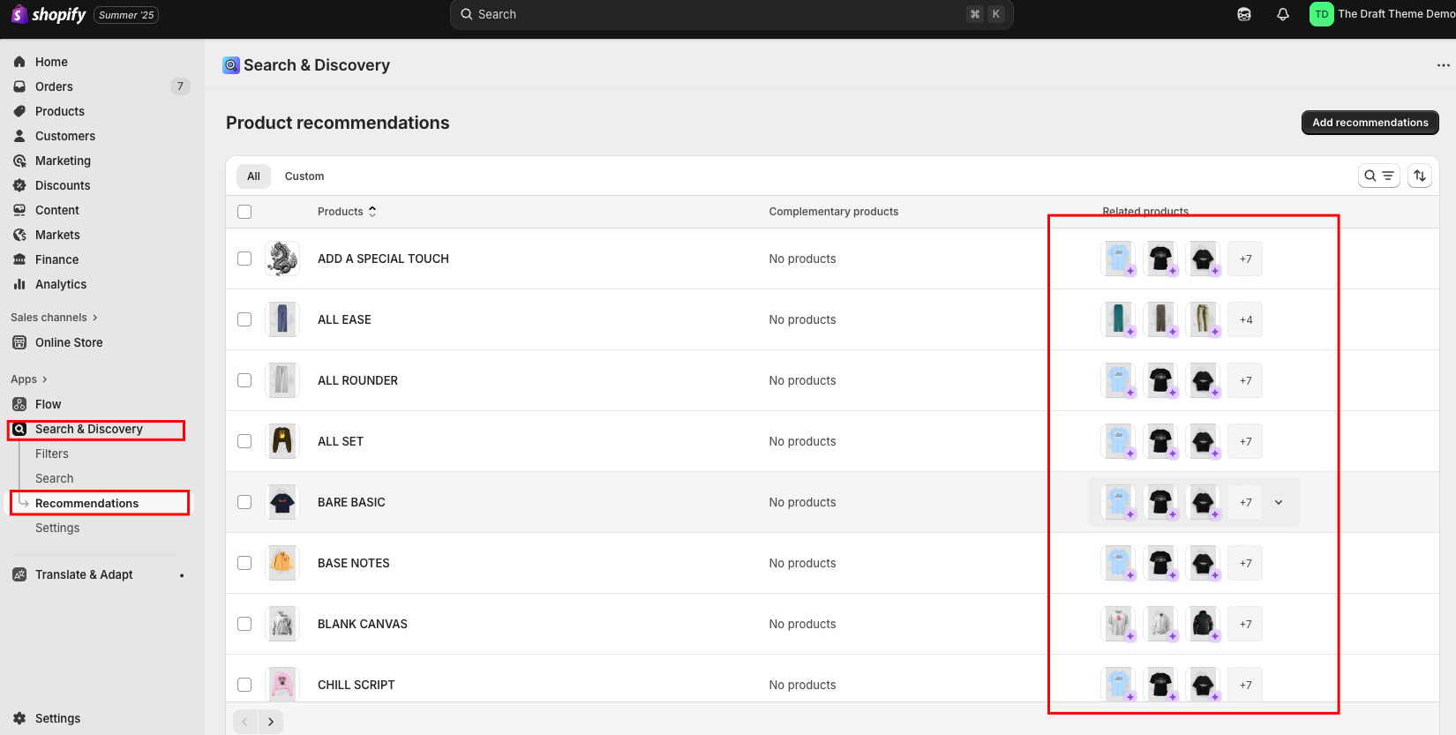The image size is (1456, 735).
Task: Open the Orders sidebar icon
Action: [x=19, y=86]
